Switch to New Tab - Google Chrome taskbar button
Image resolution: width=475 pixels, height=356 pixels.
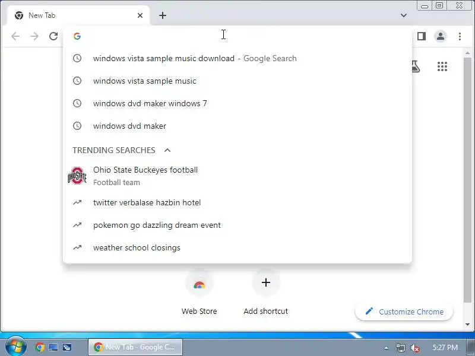point(135,347)
